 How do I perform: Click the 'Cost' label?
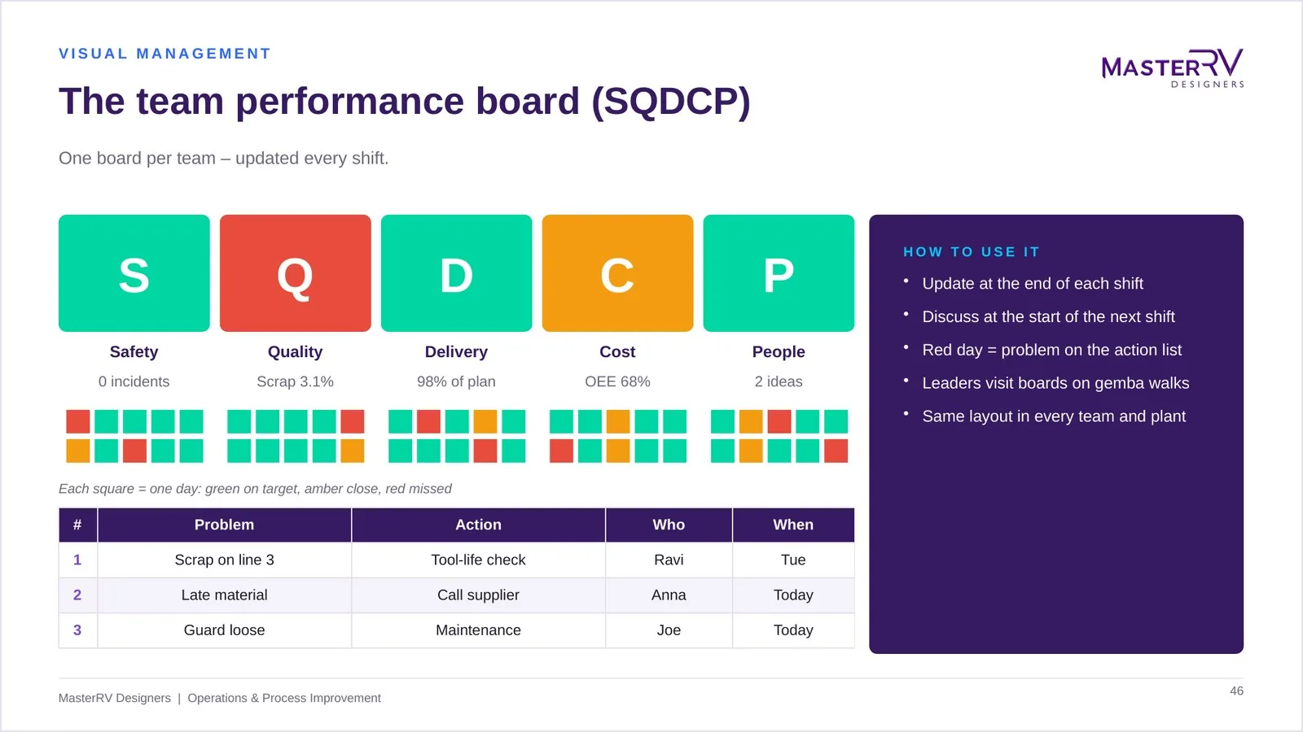(x=618, y=352)
